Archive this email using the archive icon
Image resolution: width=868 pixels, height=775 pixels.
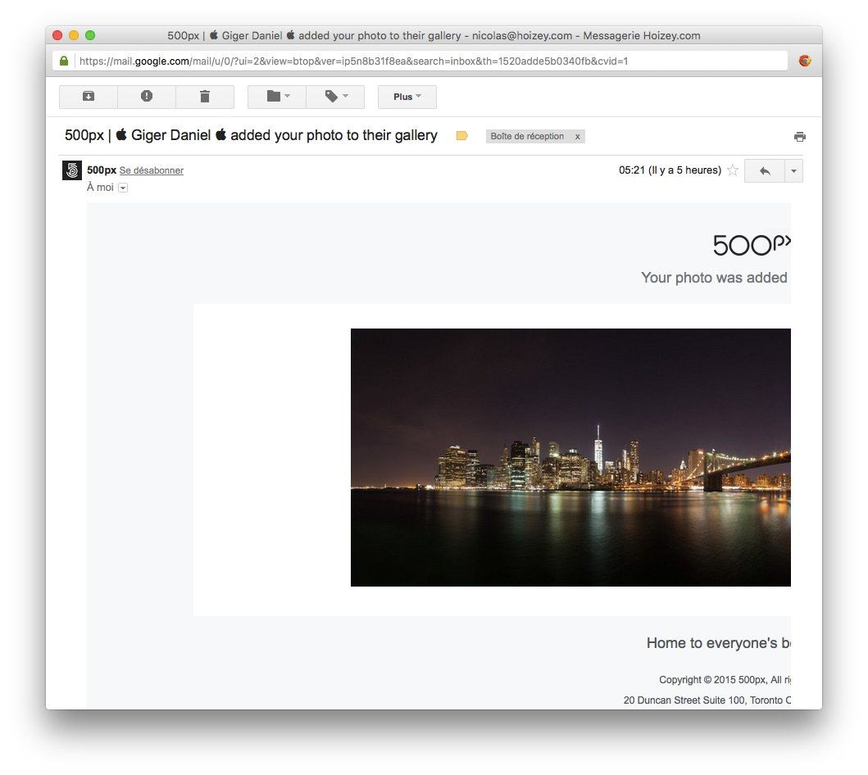[x=89, y=97]
